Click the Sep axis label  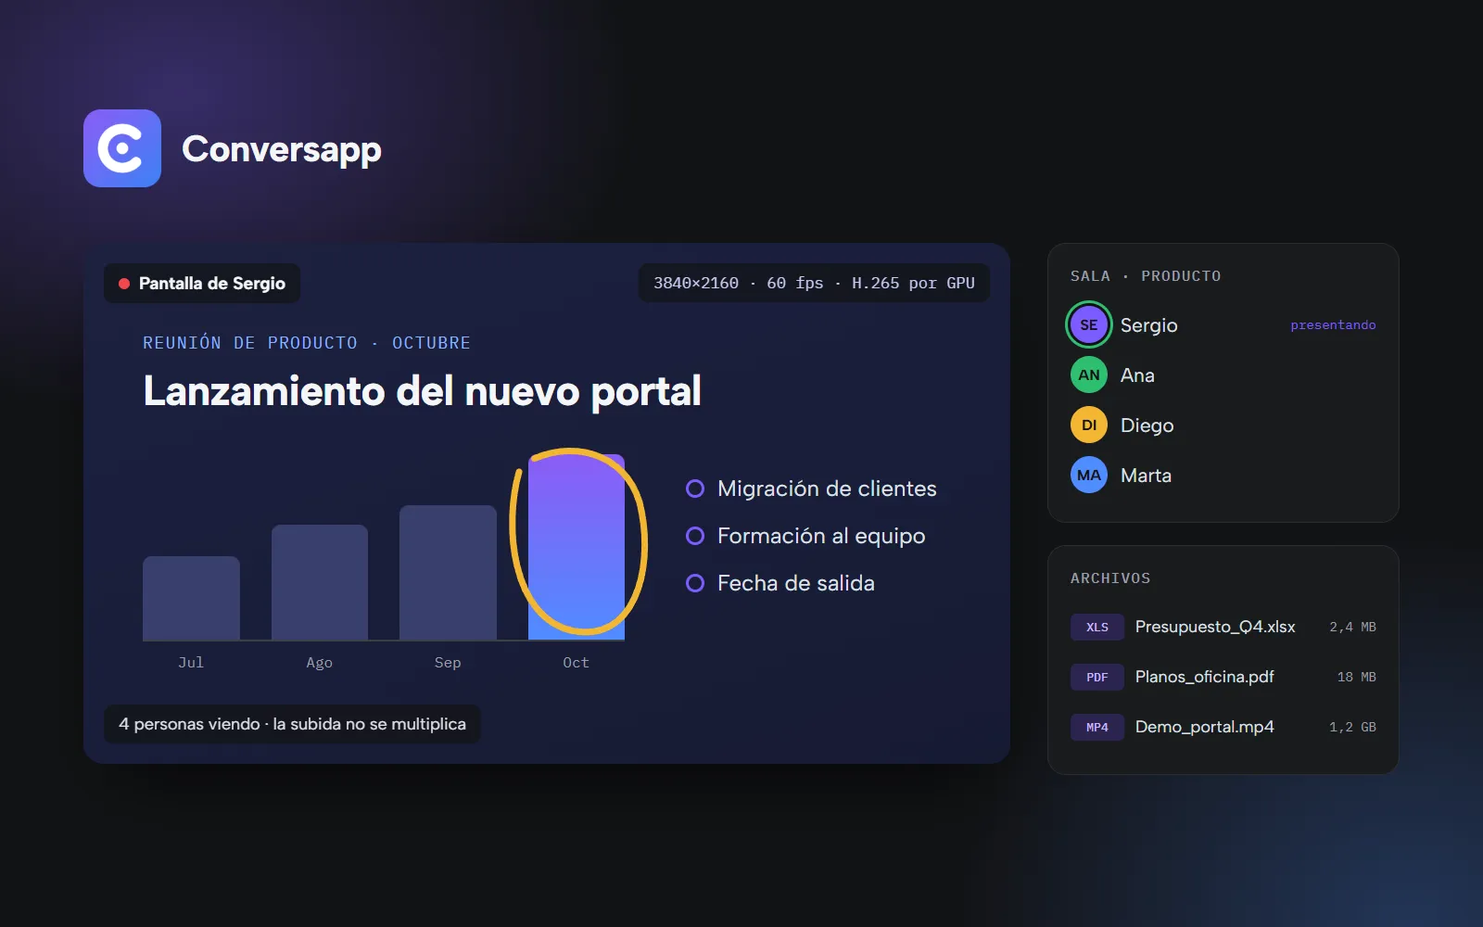pyautogui.click(x=448, y=663)
